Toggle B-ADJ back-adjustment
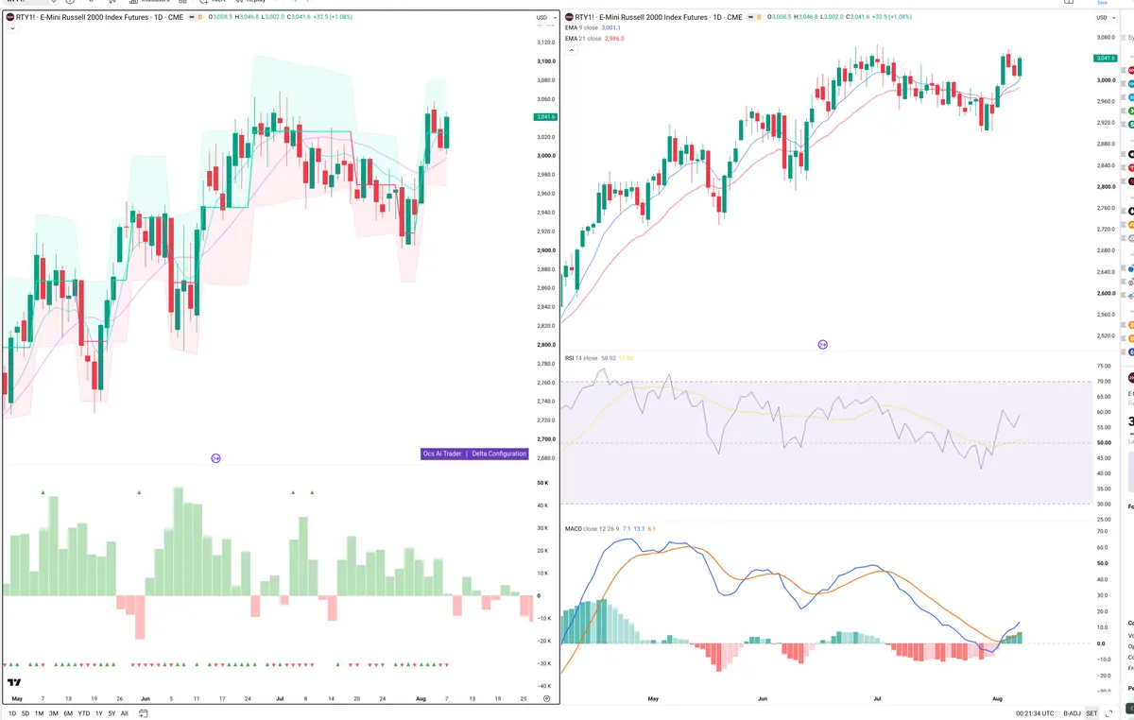The width and height of the screenshot is (1134, 720). click(1072, 713)
